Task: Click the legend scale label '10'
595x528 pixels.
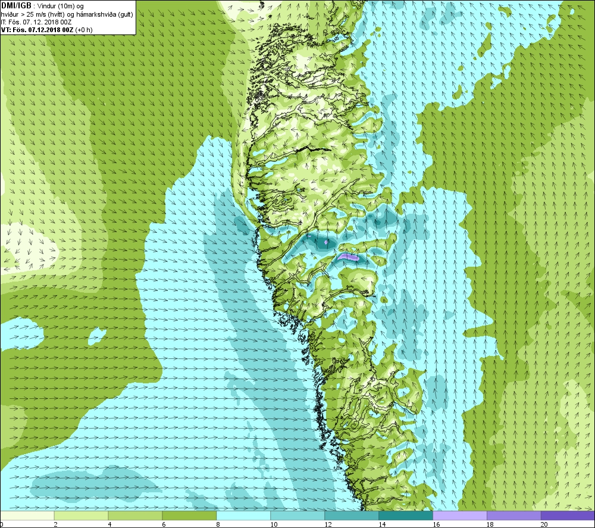Action: click(274, 524)
